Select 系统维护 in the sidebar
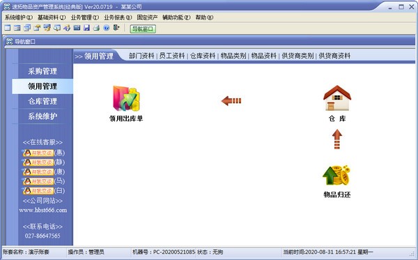The width and height of the screenshot is (418, 260). coord(42,116)
